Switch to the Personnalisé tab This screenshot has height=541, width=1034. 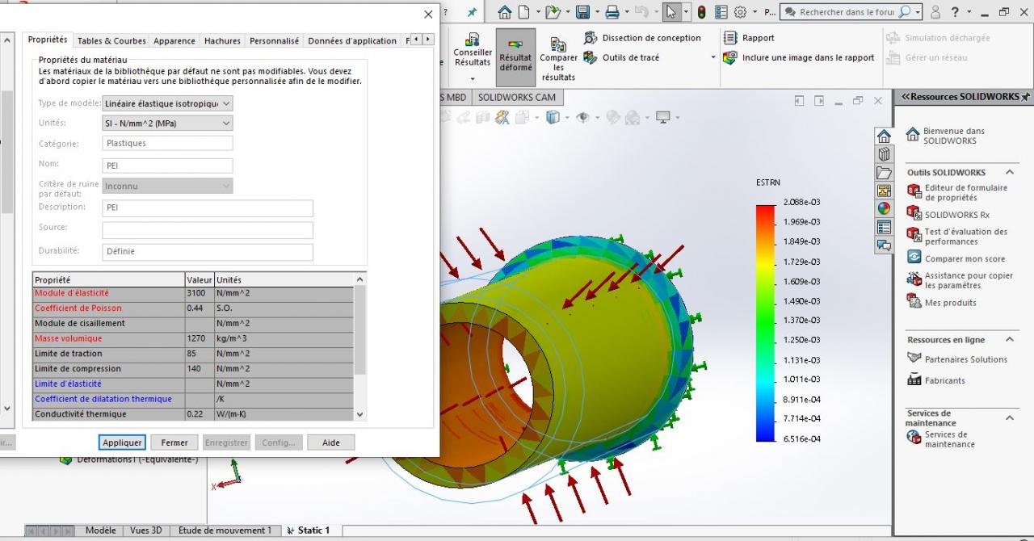point(274,40)
